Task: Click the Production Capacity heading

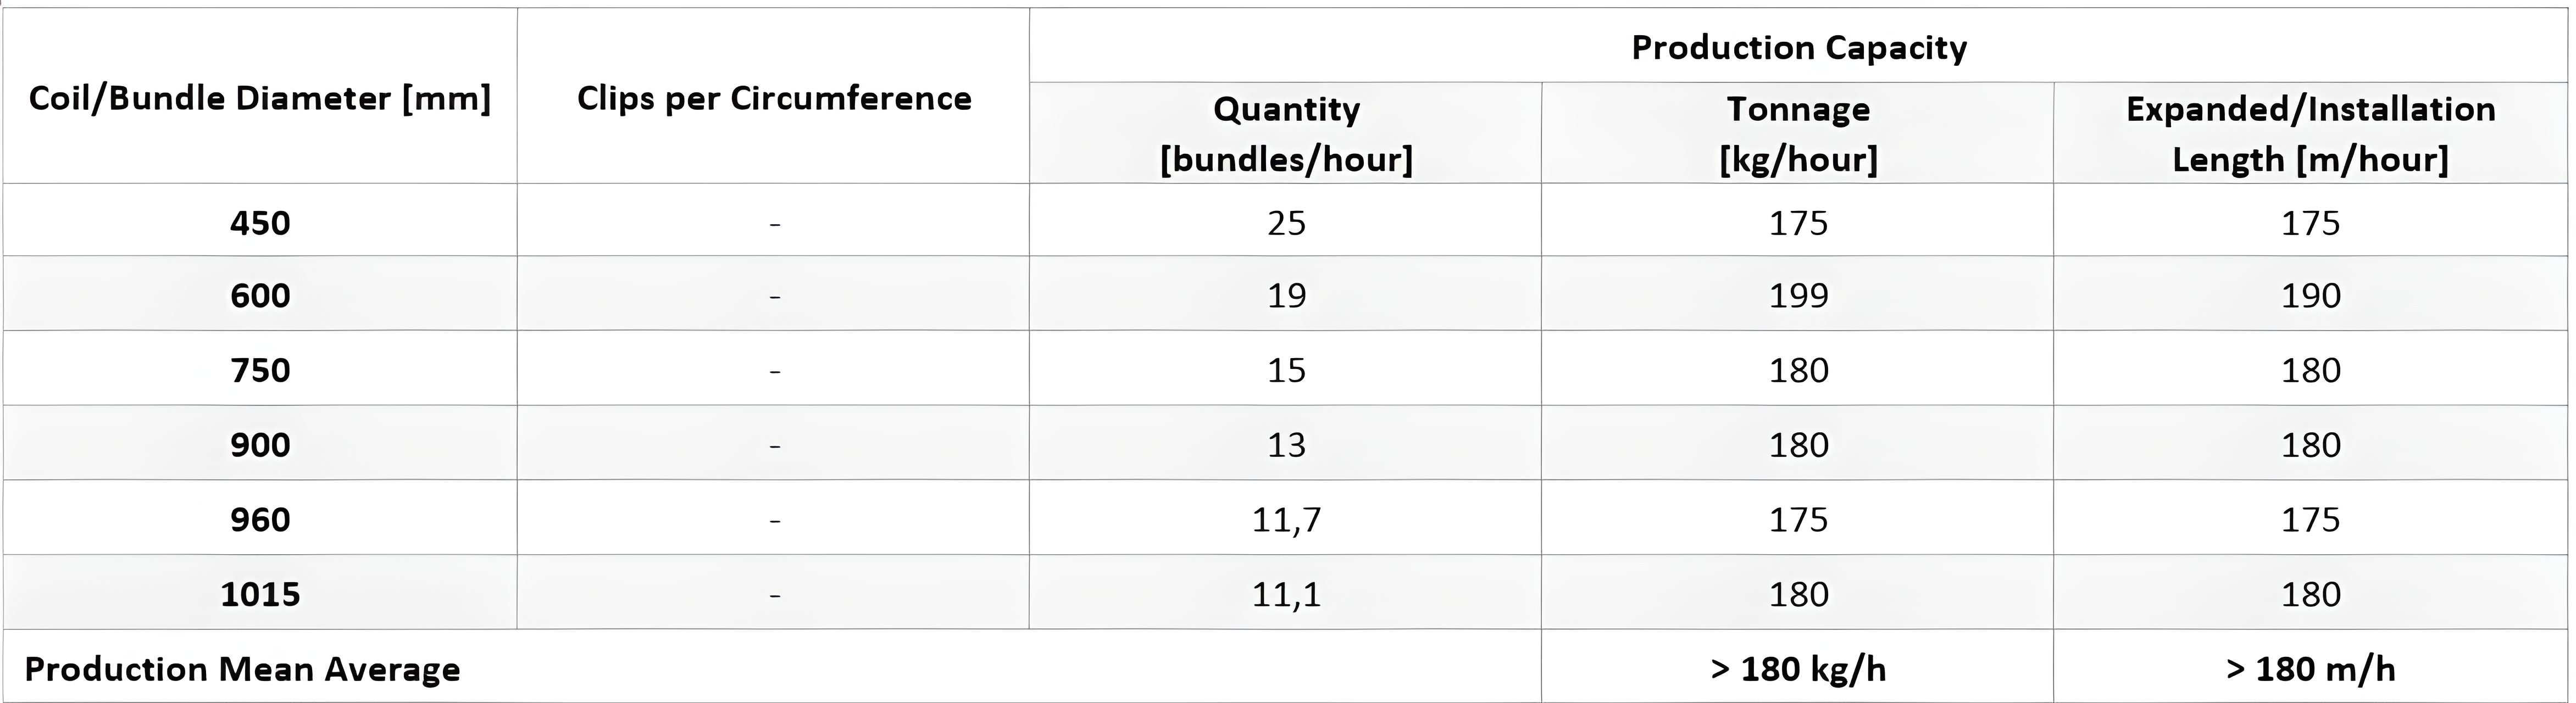Action: 1798,47
